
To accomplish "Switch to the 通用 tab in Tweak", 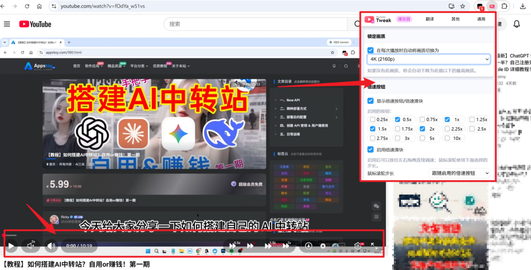I will [481, 19].
